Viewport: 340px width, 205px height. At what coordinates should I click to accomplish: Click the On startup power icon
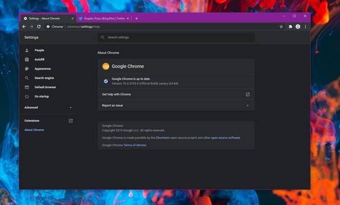27,96
